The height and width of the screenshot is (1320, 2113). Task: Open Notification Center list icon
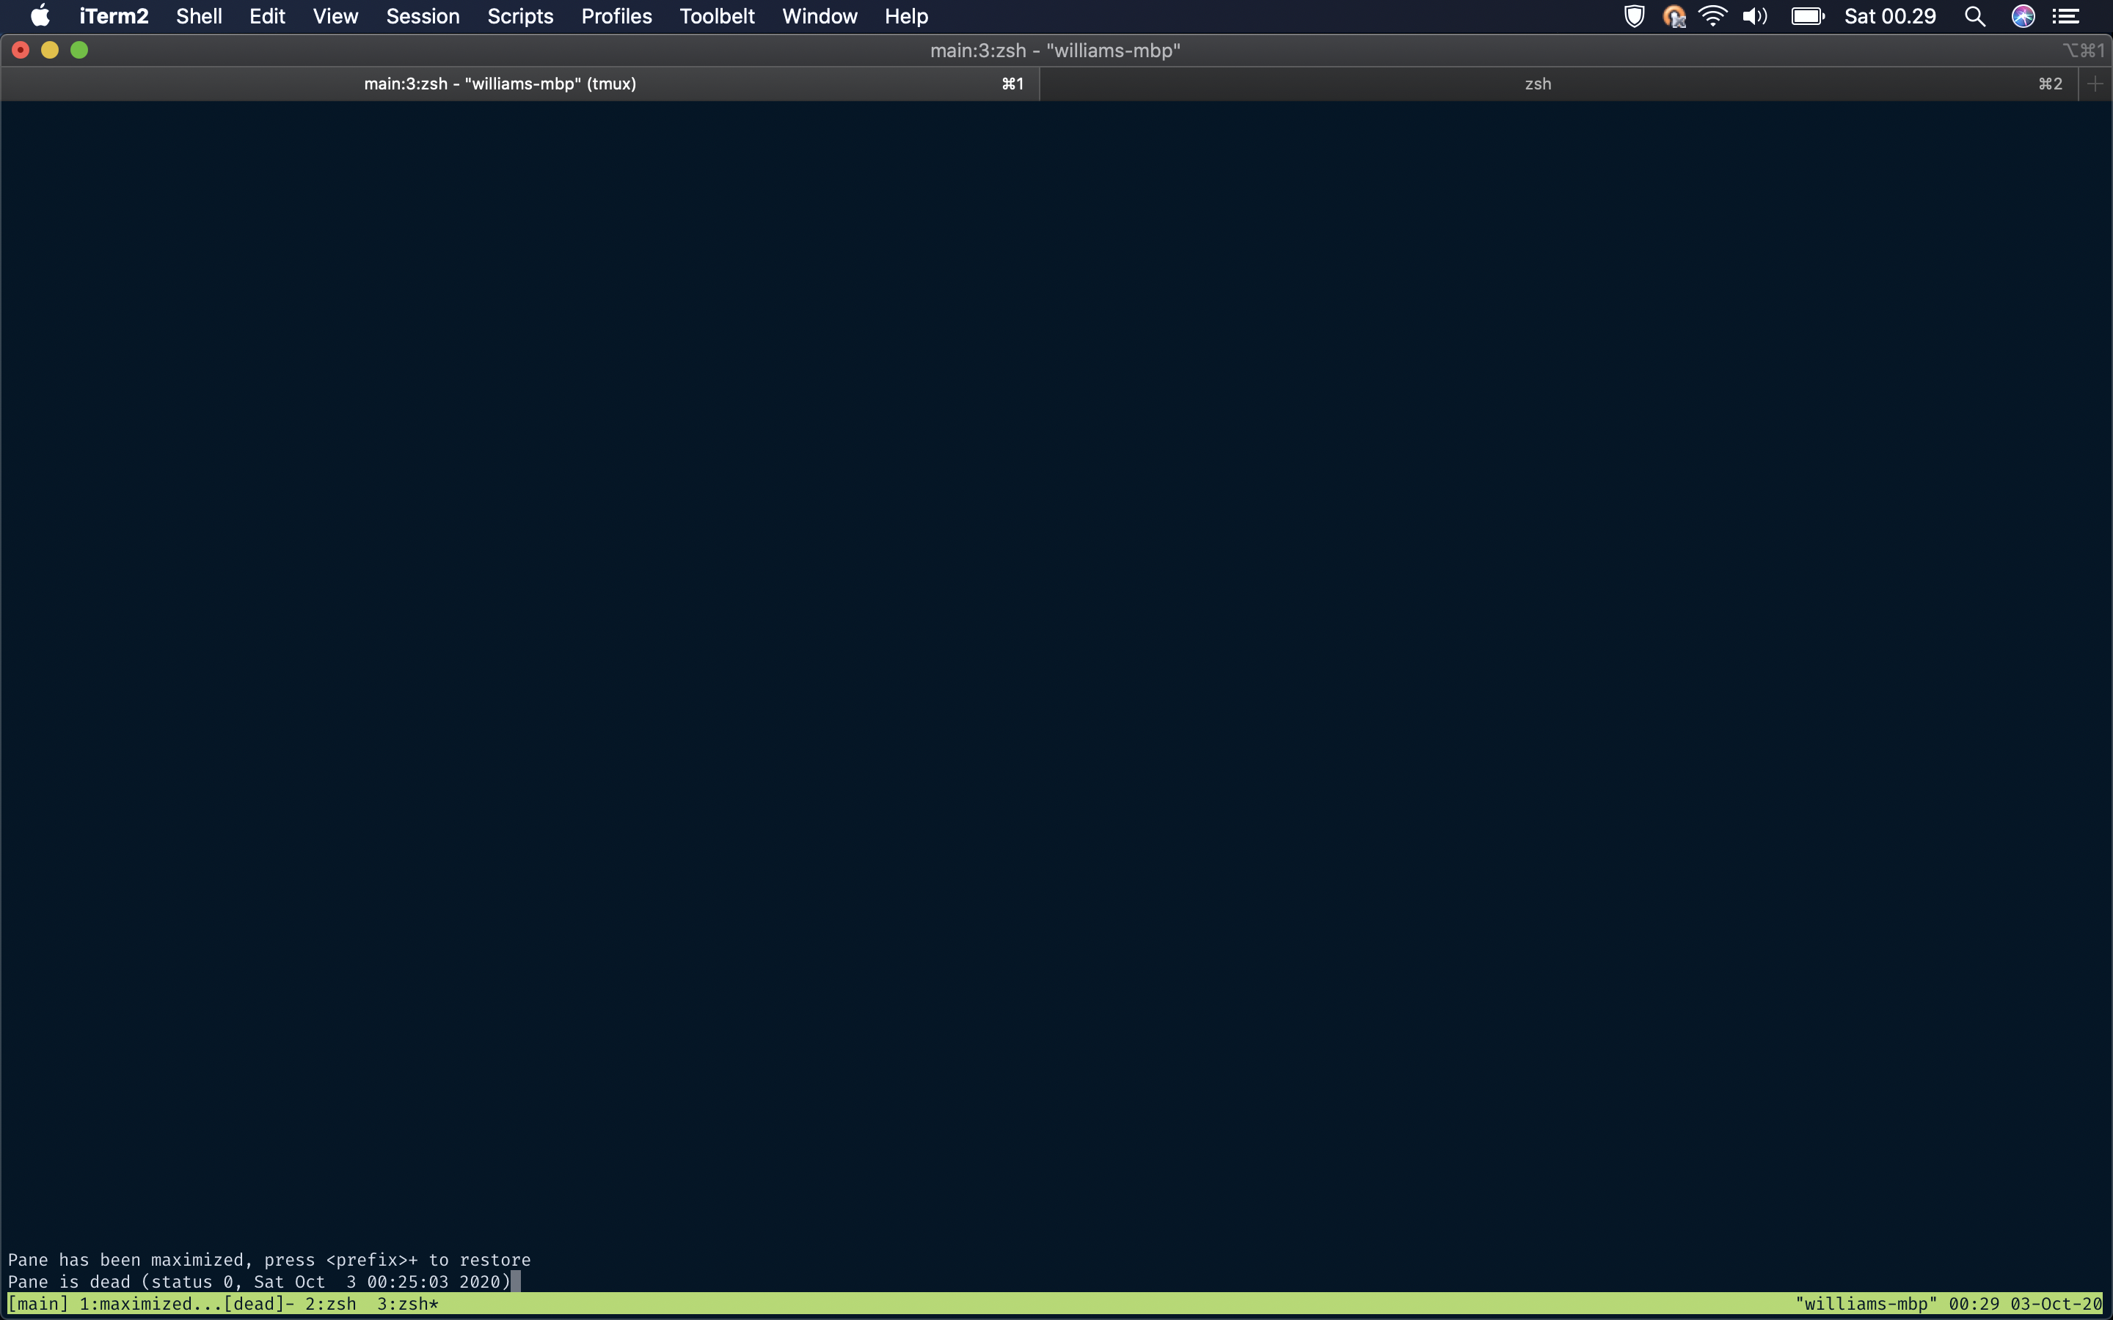point(2065,15)
